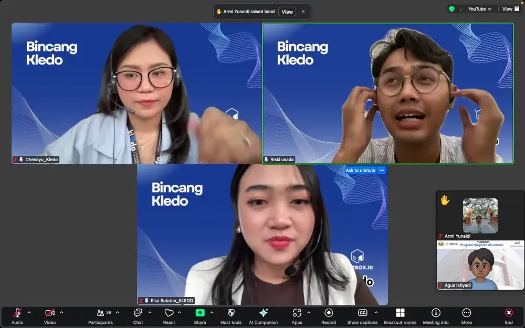Select Armi Yunaldi participant thumbnail
525x328 pixels.
(480, 215)
